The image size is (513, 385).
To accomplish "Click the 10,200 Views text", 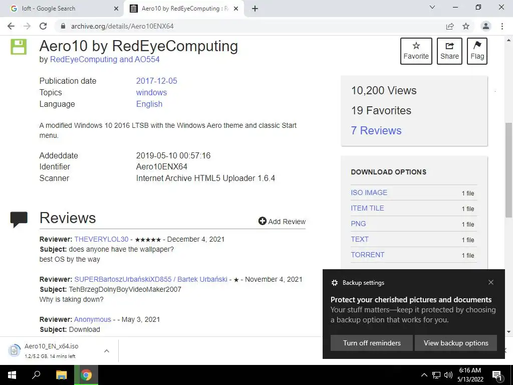I will tap(383, 90).
